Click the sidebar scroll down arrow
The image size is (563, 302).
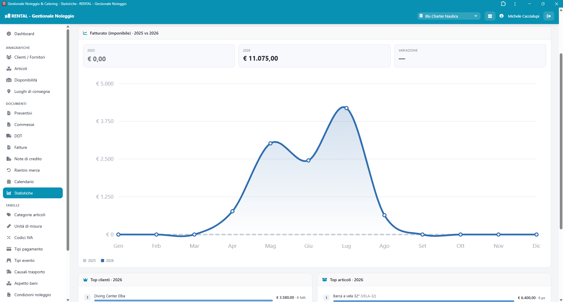click(x=68, y=300)
